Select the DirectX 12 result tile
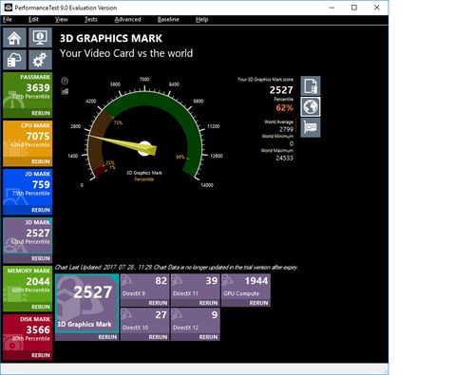Image resolution: width=456 pixels, height=375 pixels. pos(195,321)
